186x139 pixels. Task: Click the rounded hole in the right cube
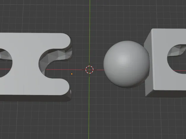[x=177, y=59]
